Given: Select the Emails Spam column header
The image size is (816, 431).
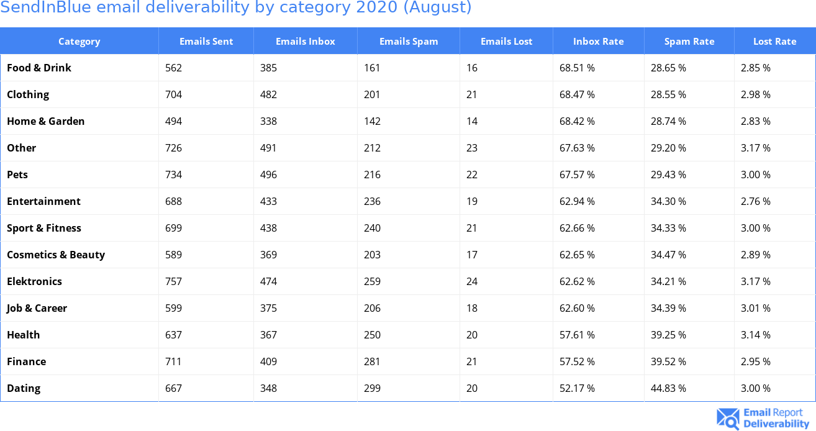Looking at the screenshot, I should tap(409, 42).
